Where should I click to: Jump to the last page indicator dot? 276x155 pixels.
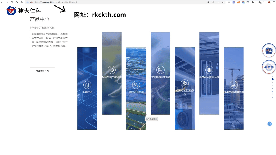[x=272, y=97]
